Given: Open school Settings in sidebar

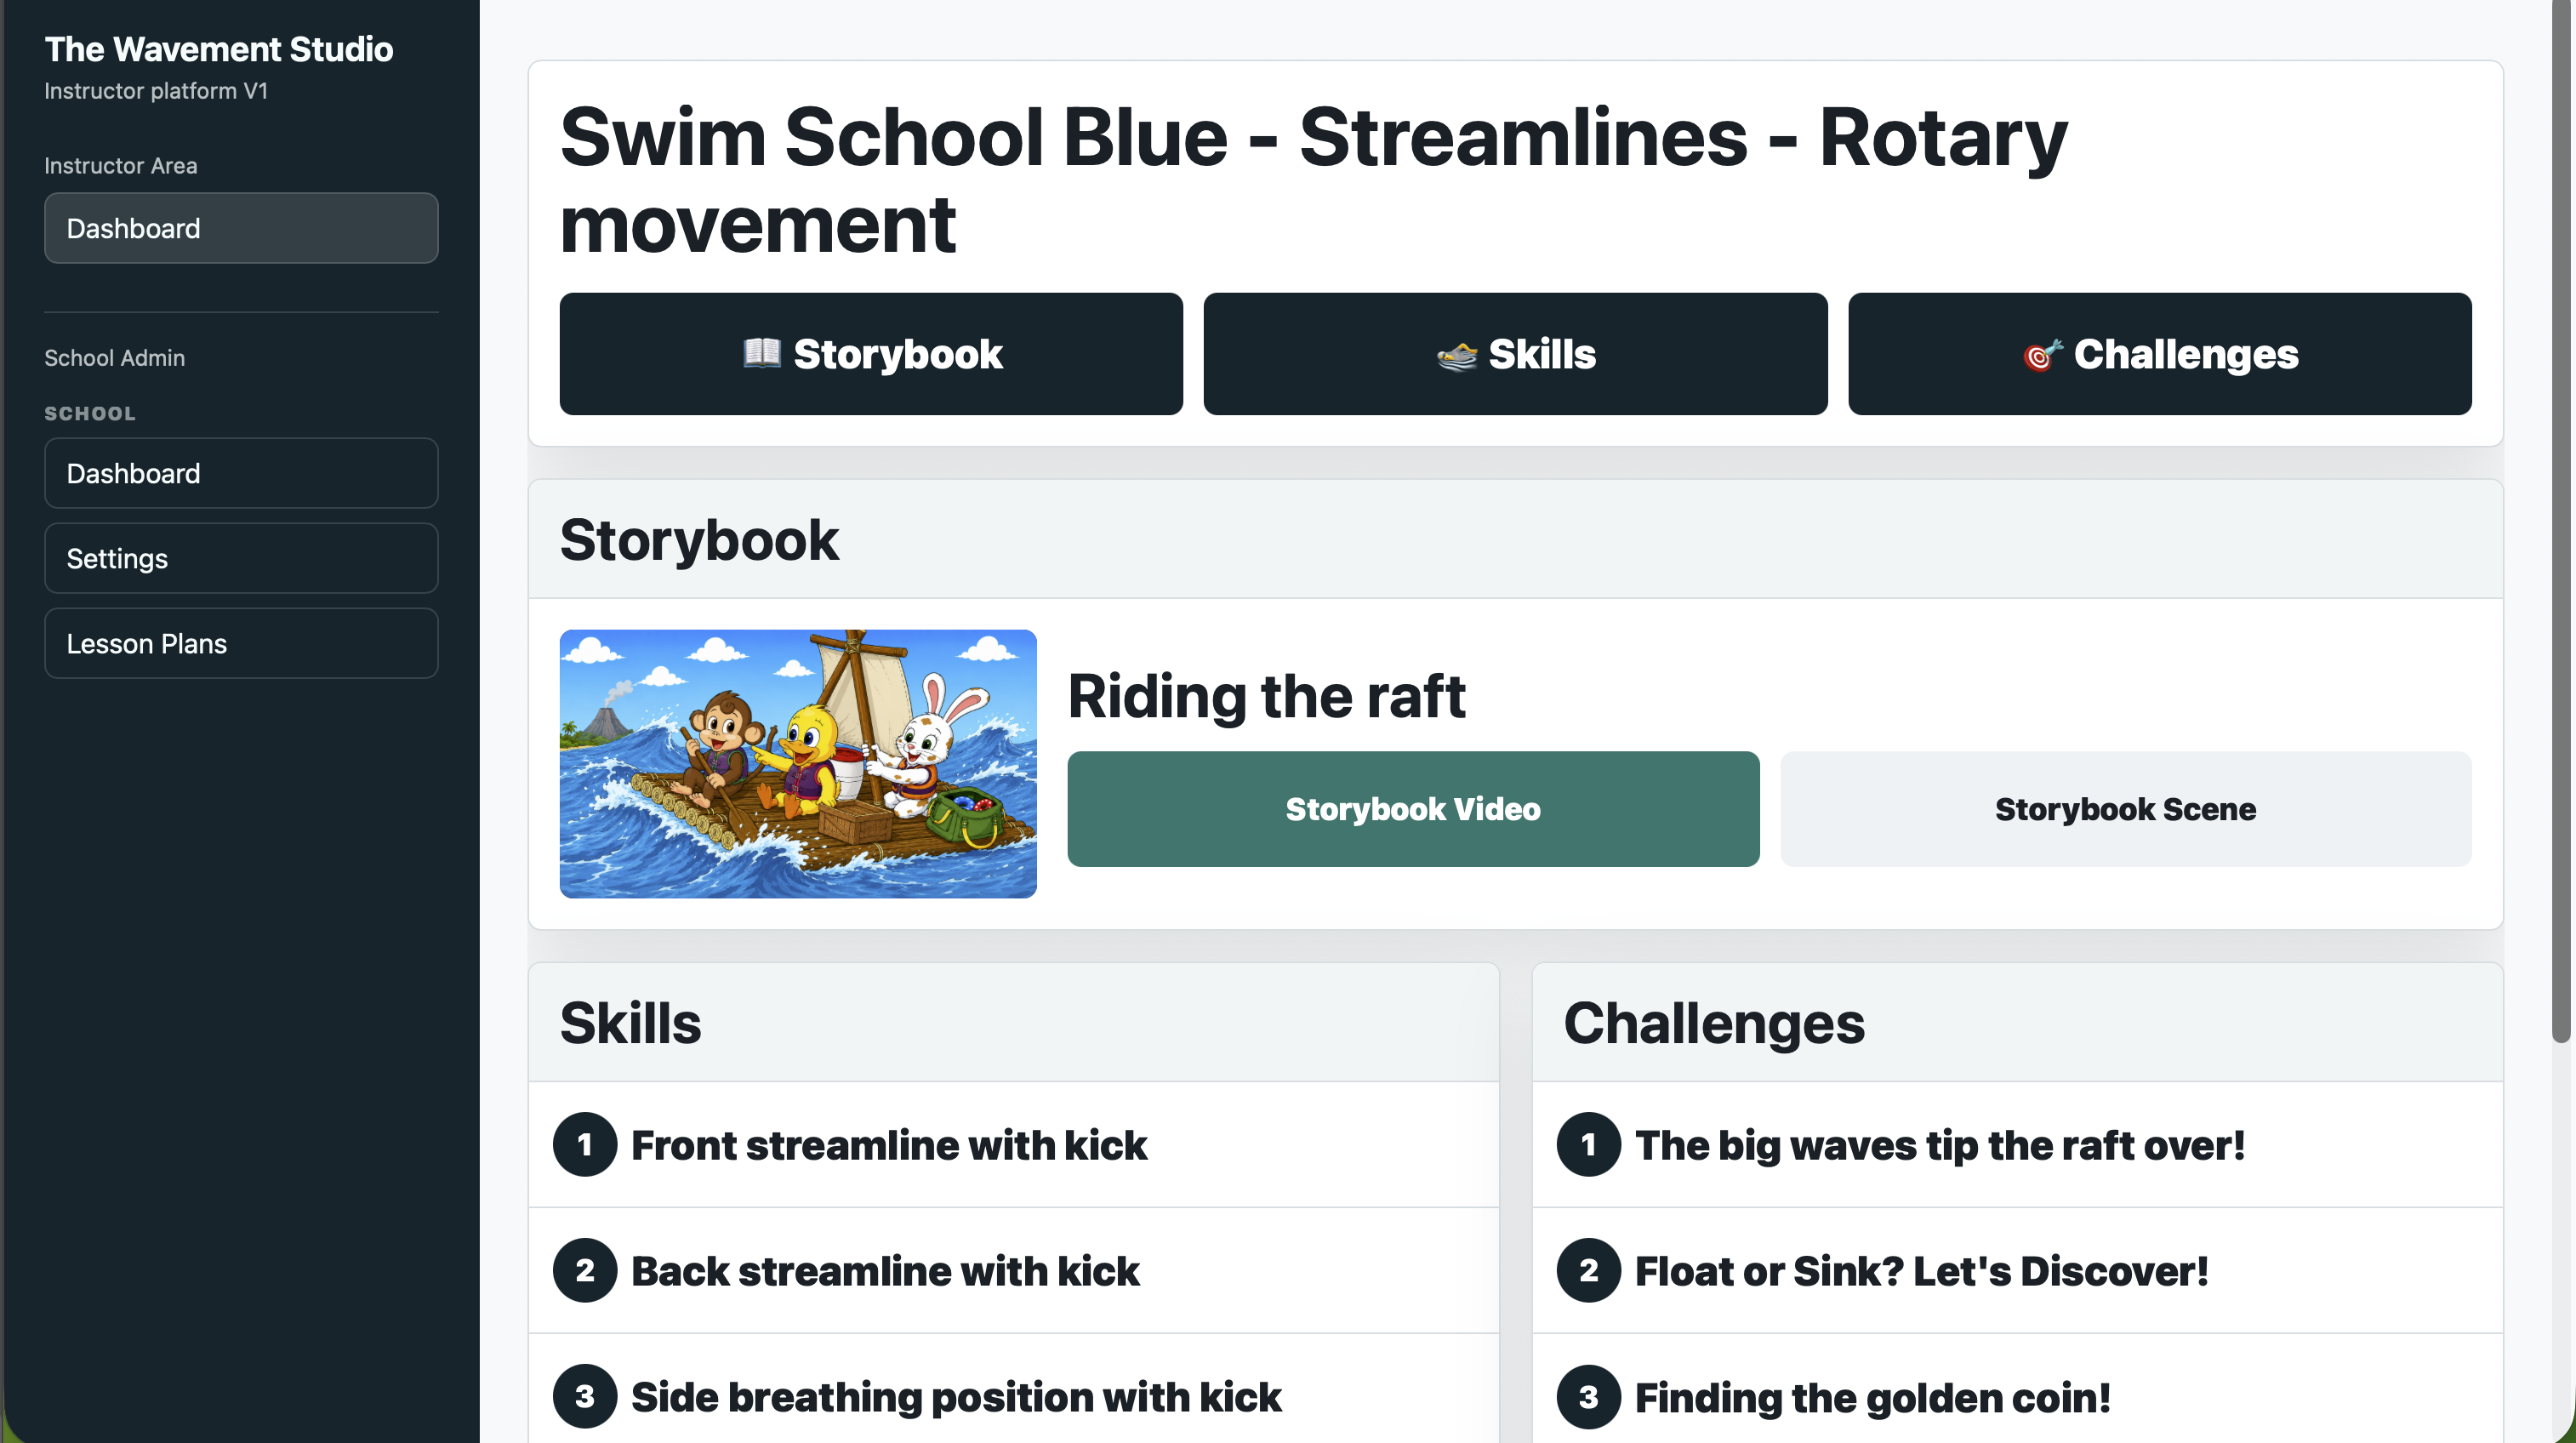Looking at the screenshot, I should [241, 558].
